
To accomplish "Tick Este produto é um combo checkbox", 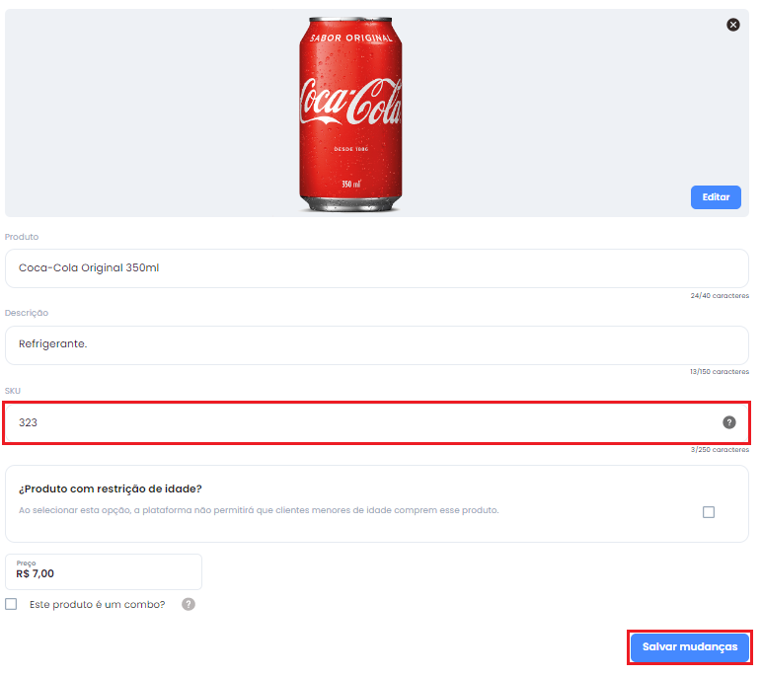I will point(11,604).
